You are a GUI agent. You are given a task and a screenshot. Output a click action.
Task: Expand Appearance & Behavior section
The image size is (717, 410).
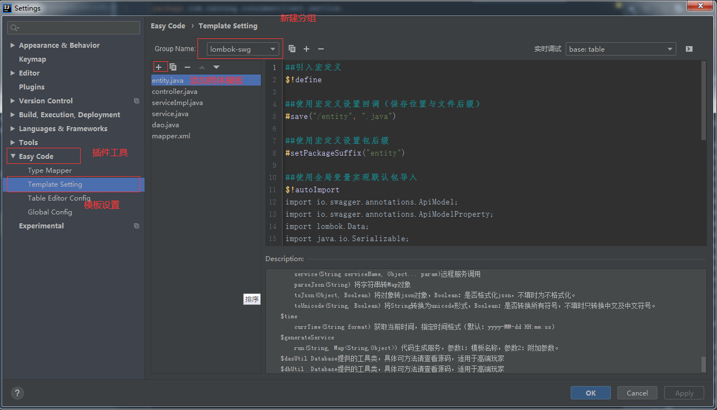(x=13, y=45)
